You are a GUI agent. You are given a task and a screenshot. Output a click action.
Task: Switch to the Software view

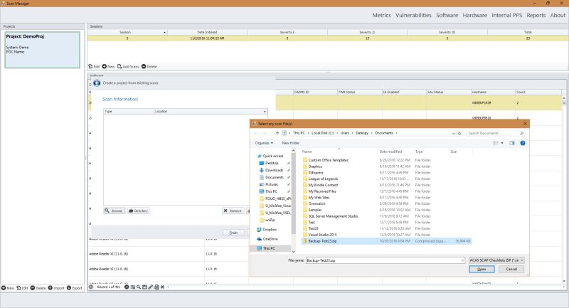coord(447,15)
